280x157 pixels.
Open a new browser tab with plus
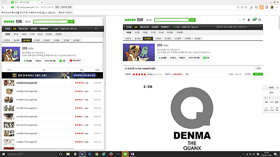pyautogui.click(x=42, y=2)
